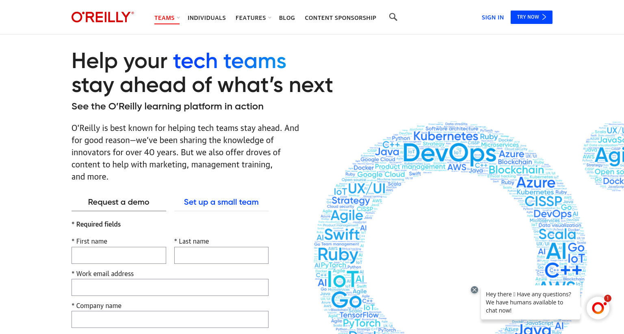
Task: Open Content Sponsorship page
Action: pos(340,18)
